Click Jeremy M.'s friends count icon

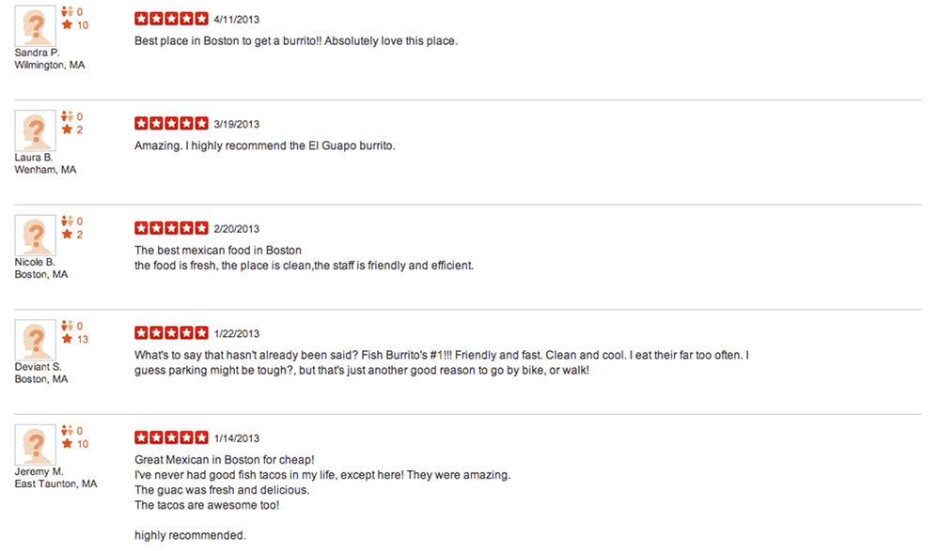point(67,431)
